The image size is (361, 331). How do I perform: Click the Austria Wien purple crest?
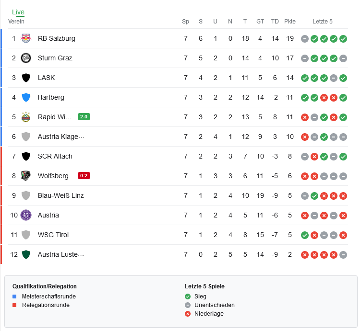point(26,215)
